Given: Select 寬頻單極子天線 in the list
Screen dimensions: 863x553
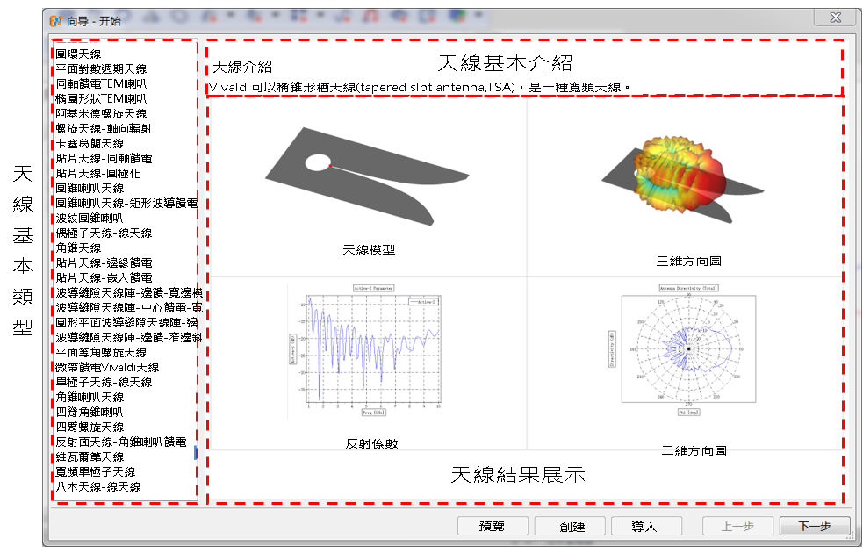Looking at the screenshot, I should [x=95, y=471].
